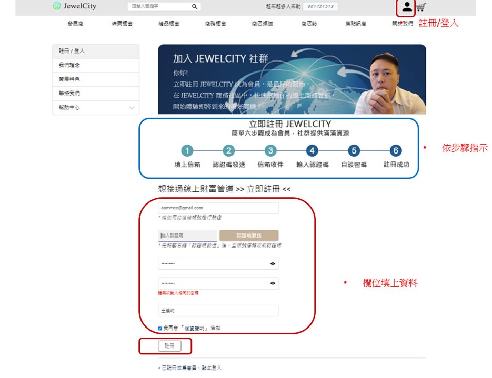
Task: Tick the 我同意「個資聲明」告知 checkbox
Action: click(x=160, y=328)
